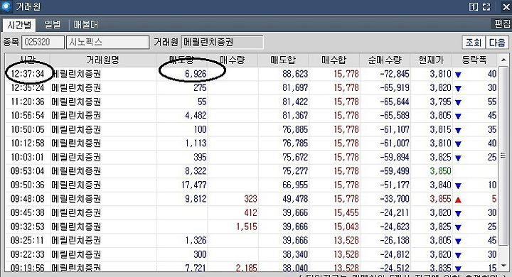Image resolution: width=512 pixels, height=277 pixels.
Task: Select the row at time 10:56:54
Action: (252, 116)
